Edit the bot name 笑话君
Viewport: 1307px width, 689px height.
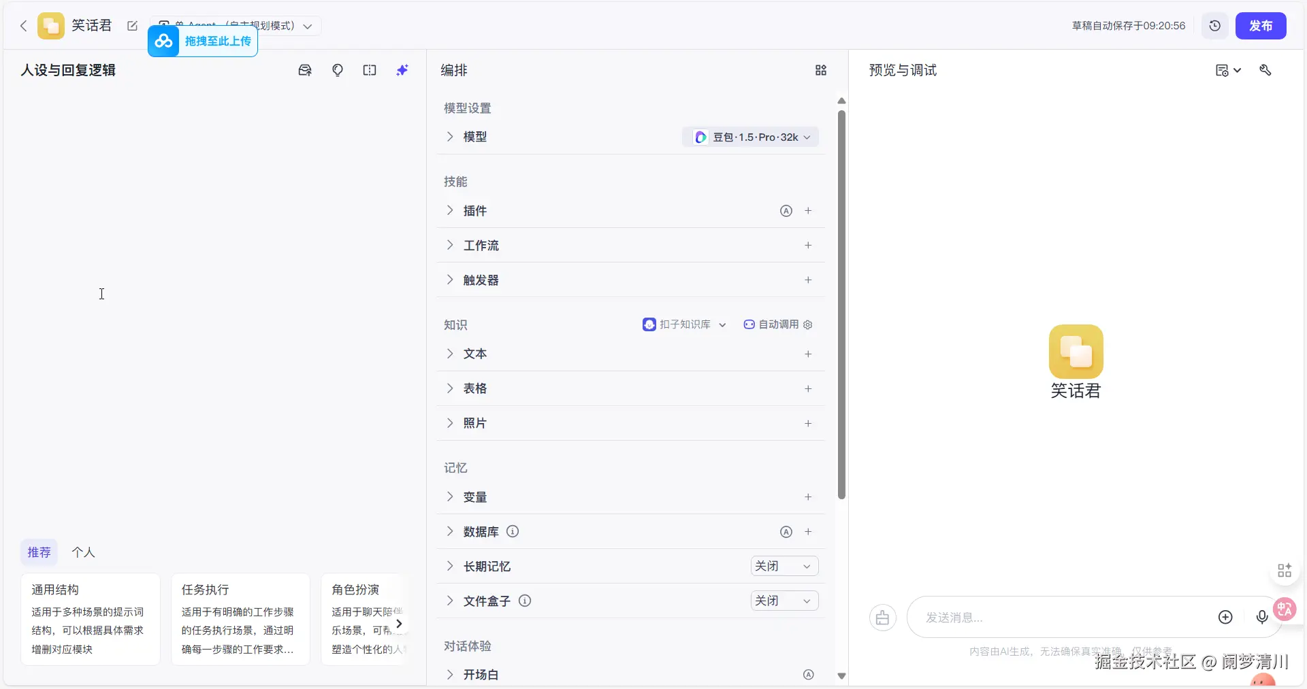tap(132, 26)
